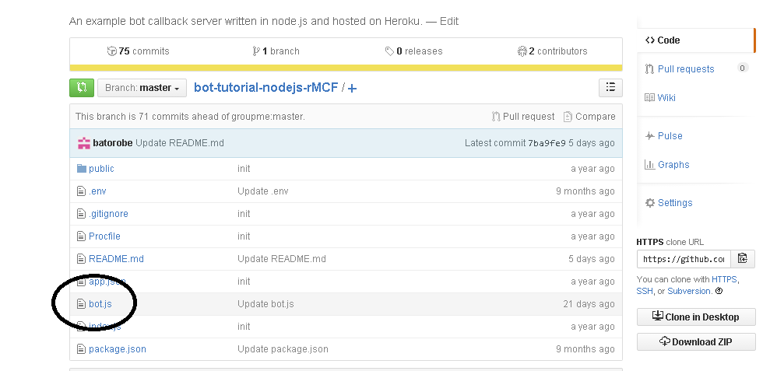Copy clone URL to clipboard
Image resolution: width=777 pixels, height=371 pixels.
(x=743, y=259)
